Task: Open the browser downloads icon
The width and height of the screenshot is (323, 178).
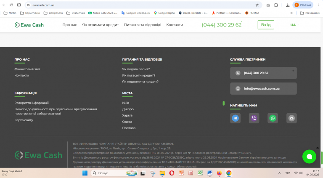Action: (x=288, y=5)
